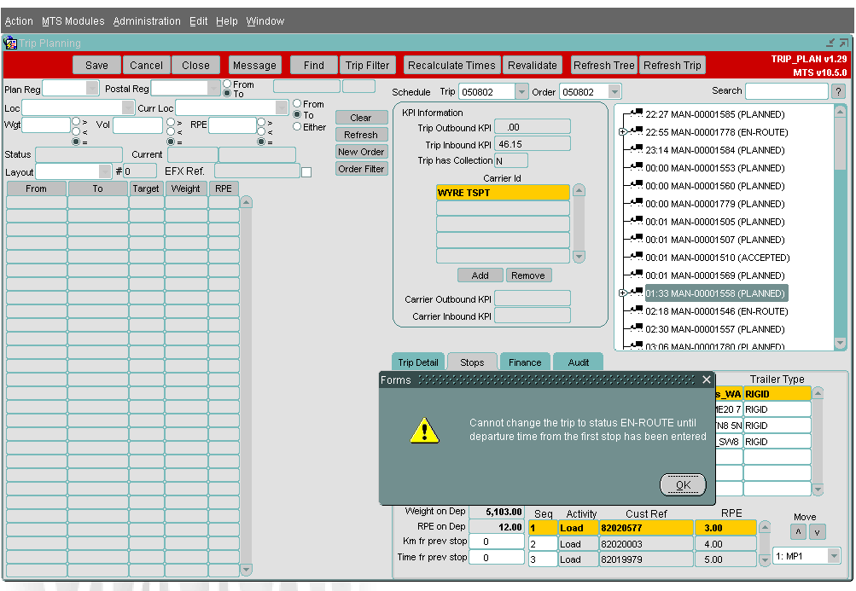Click the Order Filter button

(x=361, y=169)
